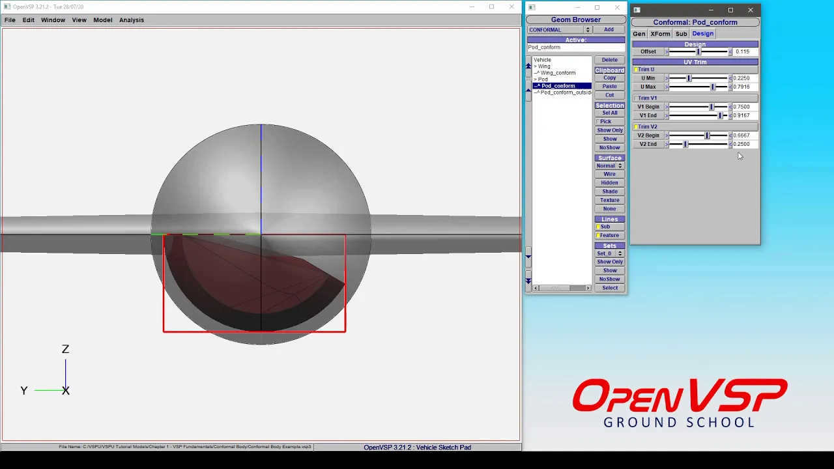
Task: Click left adjust arrow of V2 End slider
Action: click(667, 144)
